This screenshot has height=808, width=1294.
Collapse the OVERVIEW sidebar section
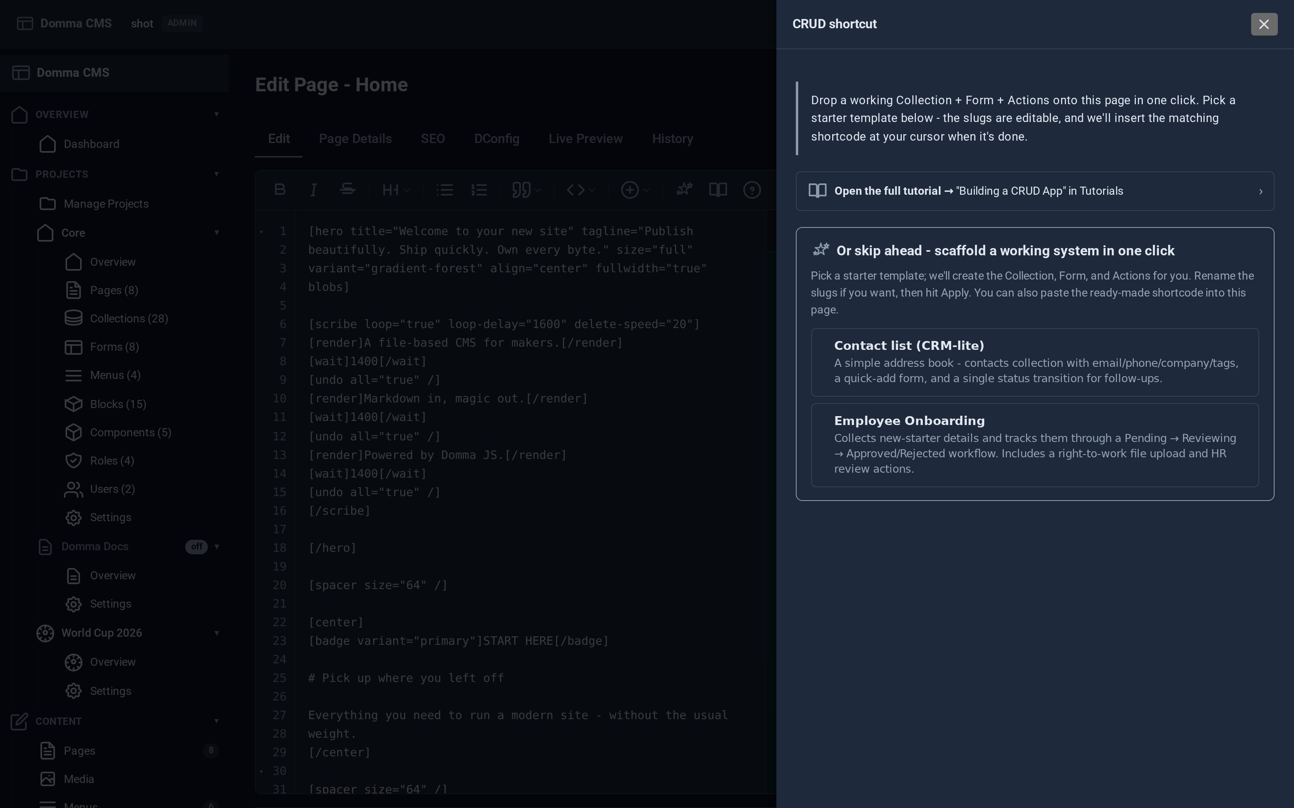pyautogui.click(x=217, y=114)
